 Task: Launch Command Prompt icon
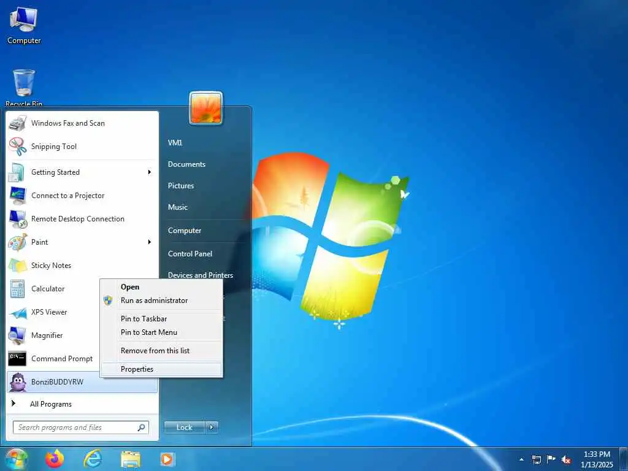click(x=17, y=358)
